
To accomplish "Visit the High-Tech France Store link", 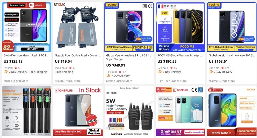I will click(x=172, y=81).
